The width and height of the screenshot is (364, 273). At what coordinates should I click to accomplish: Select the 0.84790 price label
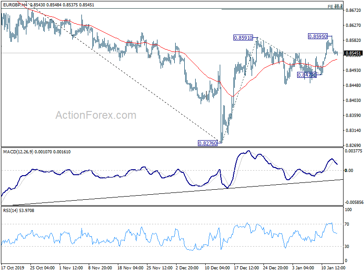coord(307,75)
